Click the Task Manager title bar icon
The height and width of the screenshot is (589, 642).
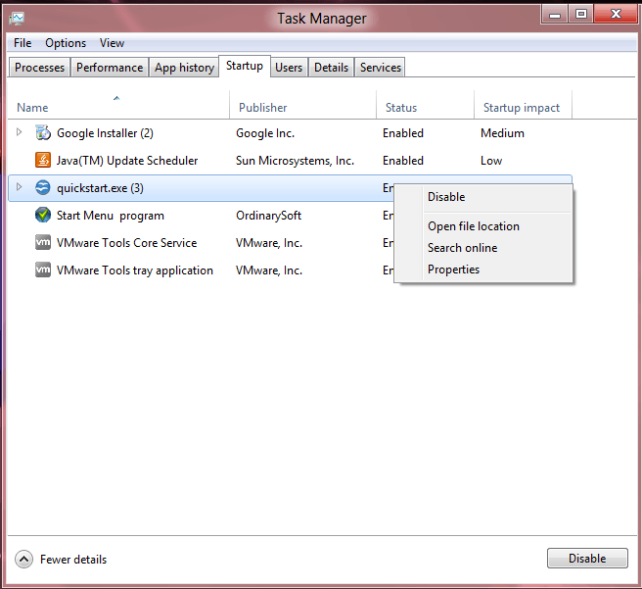click(17, 19)
